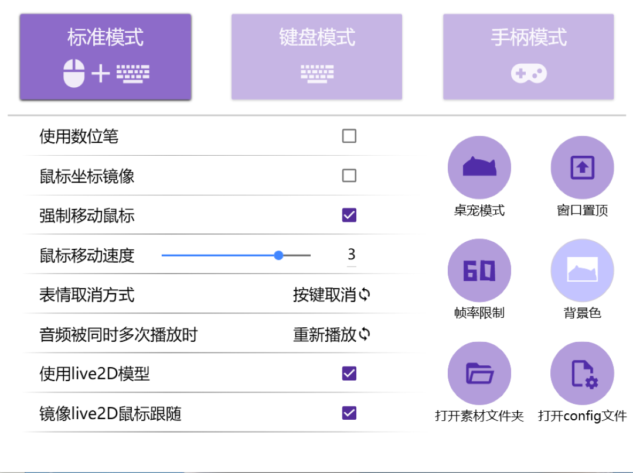Open the 背景色 background color setting
The image size is (633, 473).
(582, 270)
